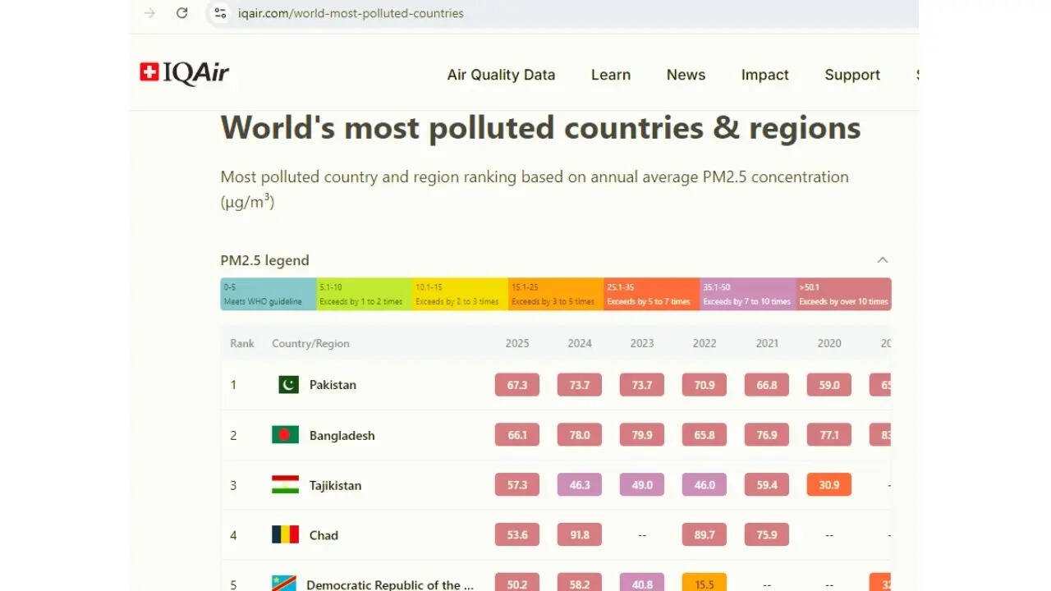Click Tajikistan's 2021 value 59.4

point(767,485)
